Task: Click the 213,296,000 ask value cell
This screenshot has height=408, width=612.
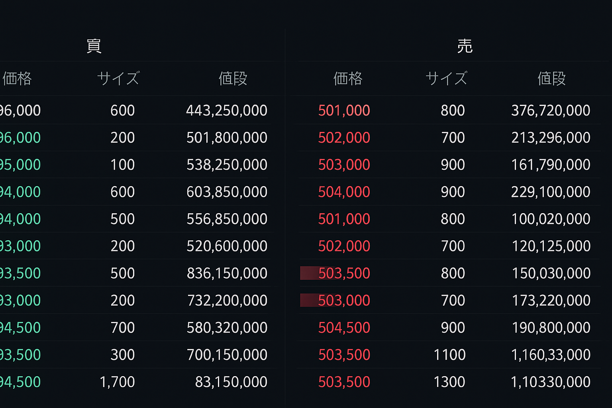Action: 551,137
